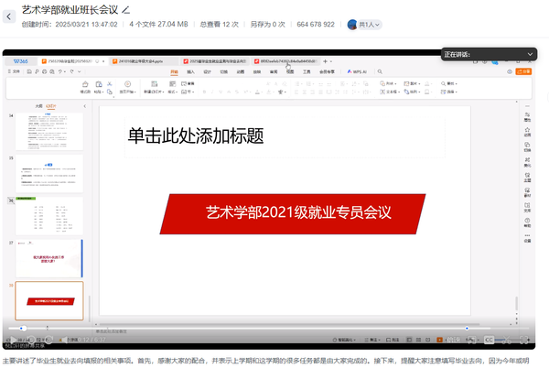
Task: Open the 设计 ribbon tab
Action: (x=207, y=70)
